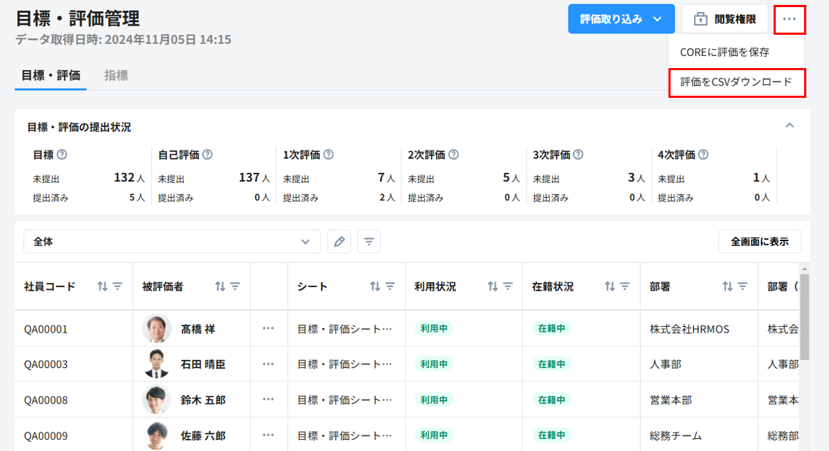Click the table's vertical scrollbar
Viewport: 829px width, 451px height.
(804, 319)
